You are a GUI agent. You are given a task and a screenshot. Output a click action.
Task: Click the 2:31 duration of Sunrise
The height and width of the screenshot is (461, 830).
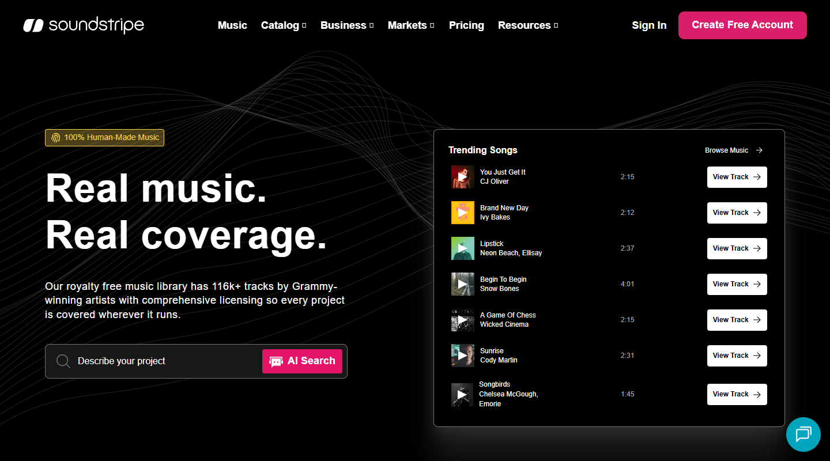pos(628,356)
